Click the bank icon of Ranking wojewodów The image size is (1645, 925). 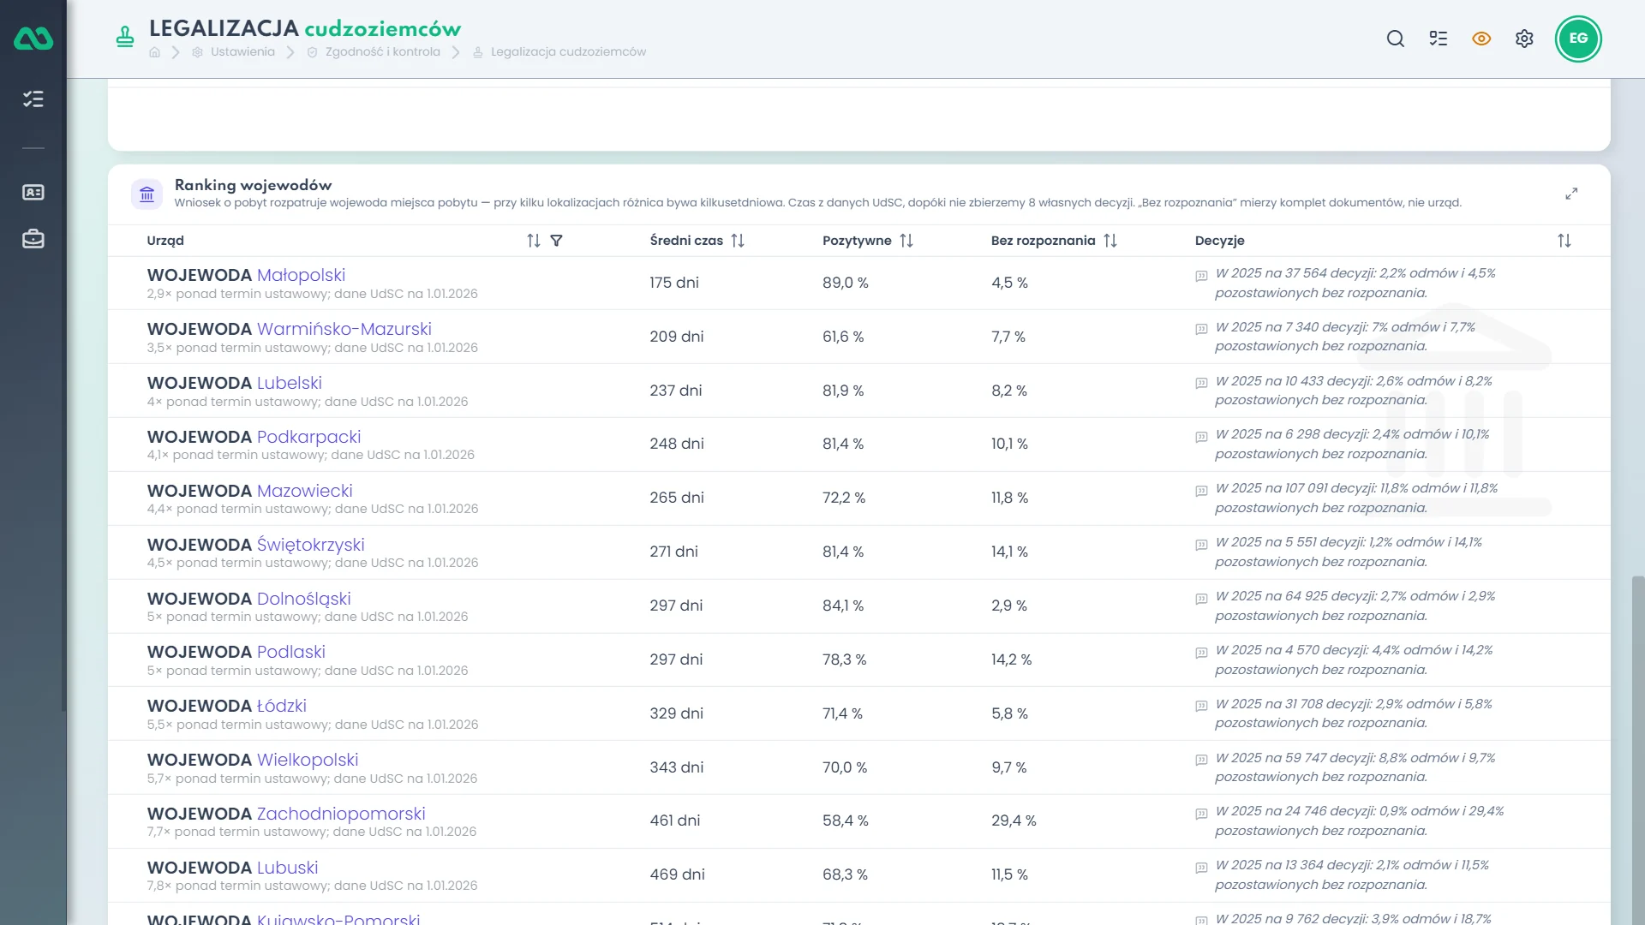point(147,194)
